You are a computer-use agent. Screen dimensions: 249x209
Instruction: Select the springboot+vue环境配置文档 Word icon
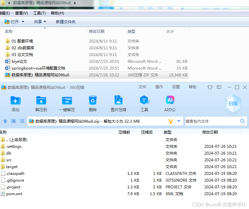click(x=8, y=68)
